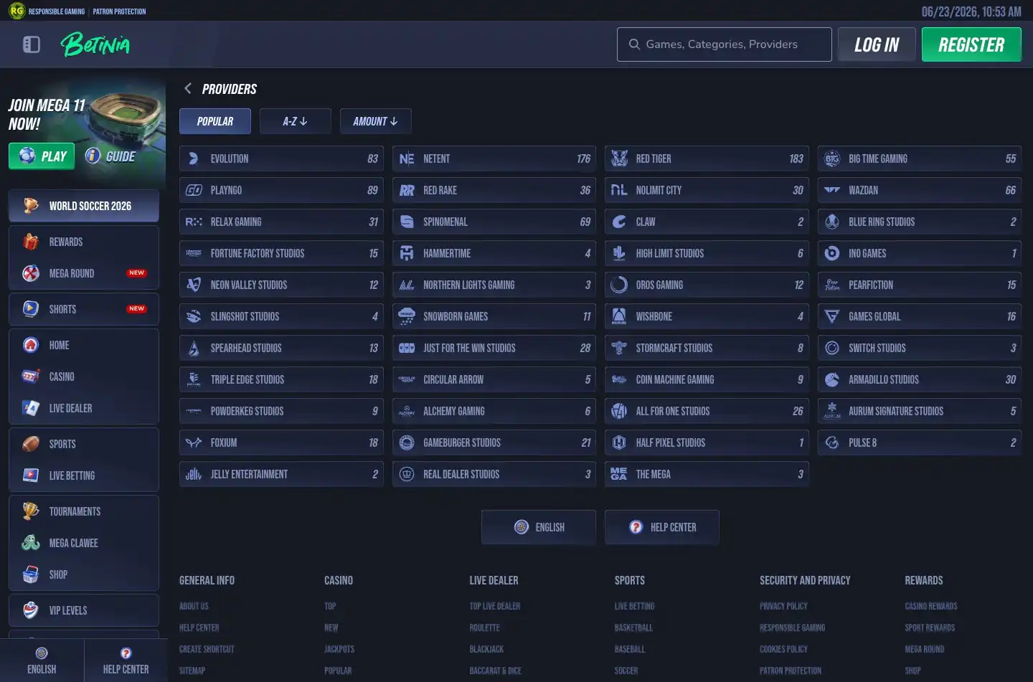Open sidebar bottom Help Center

[x=126, y=660]
